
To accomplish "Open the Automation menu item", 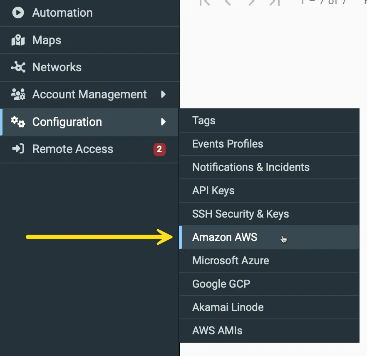I will tap(89, 13).
